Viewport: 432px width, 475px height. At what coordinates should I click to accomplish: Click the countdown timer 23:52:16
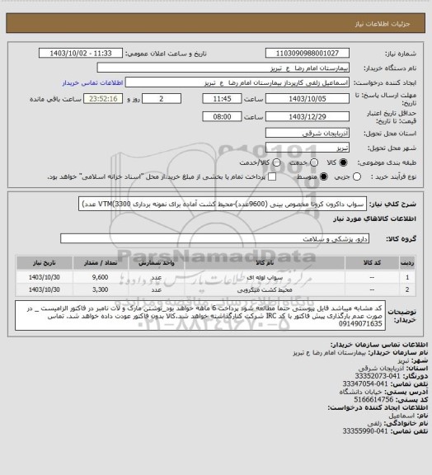click(x=103, y=99)
